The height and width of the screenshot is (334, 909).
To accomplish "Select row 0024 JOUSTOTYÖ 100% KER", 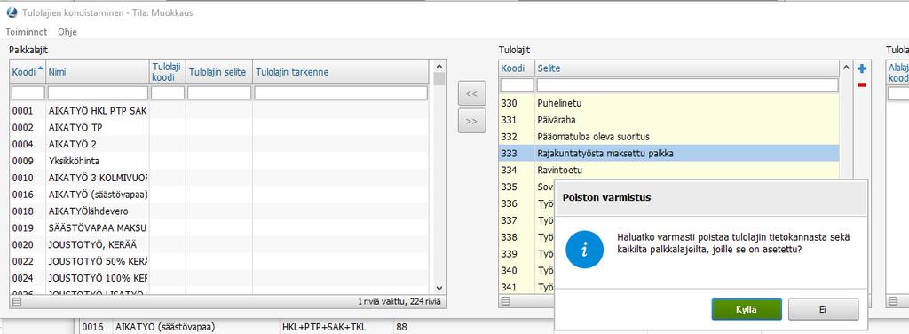I will (x=220, y=278).
